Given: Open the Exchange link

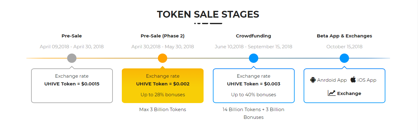Looking at the screenshot, I should [349, 93].
